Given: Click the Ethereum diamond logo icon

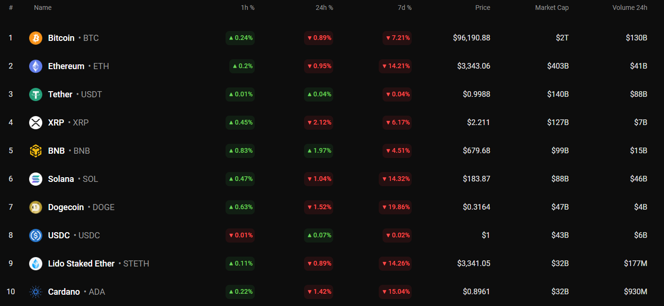Looking at the screenshot, I should (x=36, y=66).
